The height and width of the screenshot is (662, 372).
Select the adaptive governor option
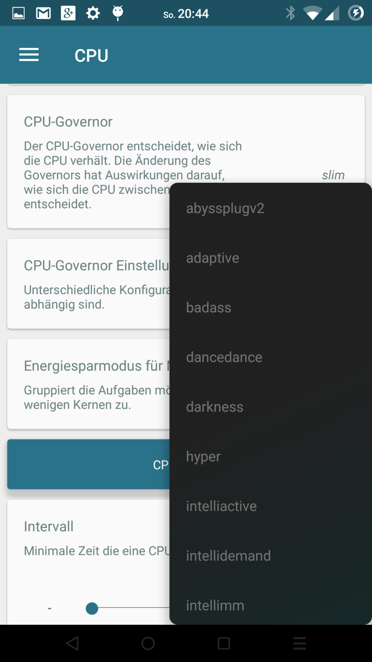[x=213, y=258]
